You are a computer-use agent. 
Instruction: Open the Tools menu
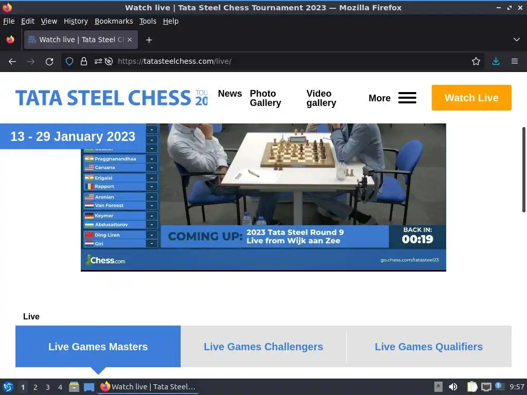pos(148,21)
